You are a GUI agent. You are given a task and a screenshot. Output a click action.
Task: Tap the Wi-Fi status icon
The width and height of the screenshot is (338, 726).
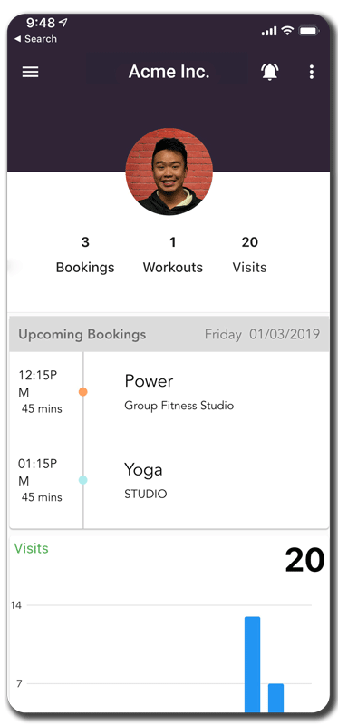click(x=287, y=31)
